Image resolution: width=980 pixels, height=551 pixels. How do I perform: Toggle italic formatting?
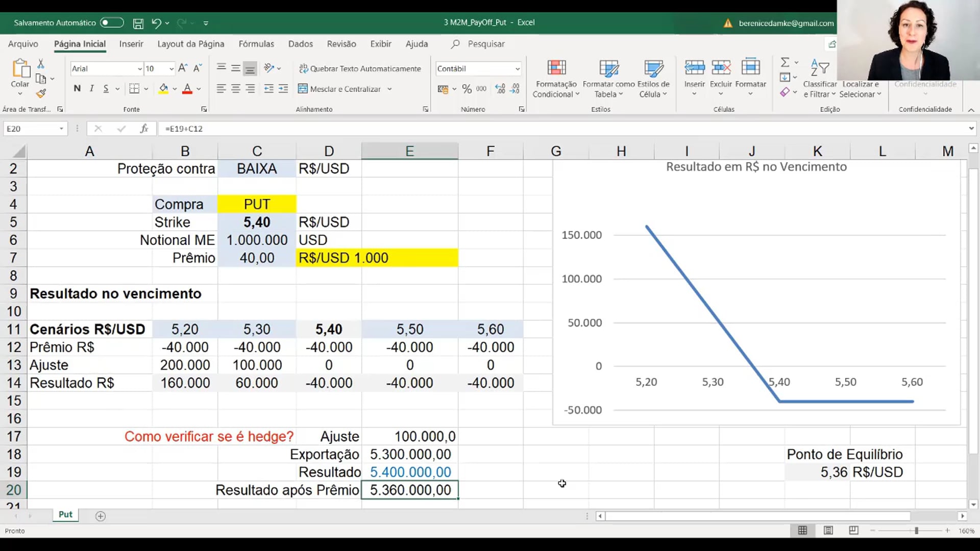pyautogui.click(x=91, y=88)
